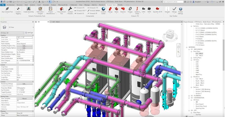The height and width of the screenshot is (117, 225).
Task: Click the Edit Type button
Action: coord(29,33)
